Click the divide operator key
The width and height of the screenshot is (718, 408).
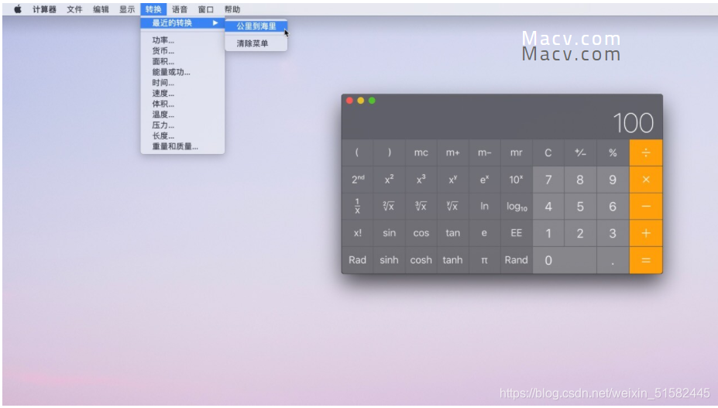pyautogui.click(x=646, y=153)
